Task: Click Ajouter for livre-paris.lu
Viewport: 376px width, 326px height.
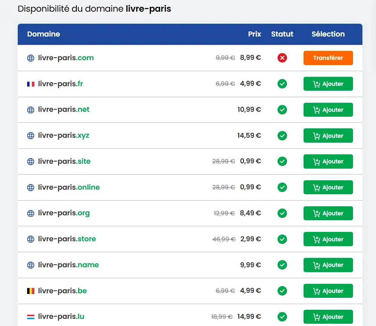Action: (328, 317)
